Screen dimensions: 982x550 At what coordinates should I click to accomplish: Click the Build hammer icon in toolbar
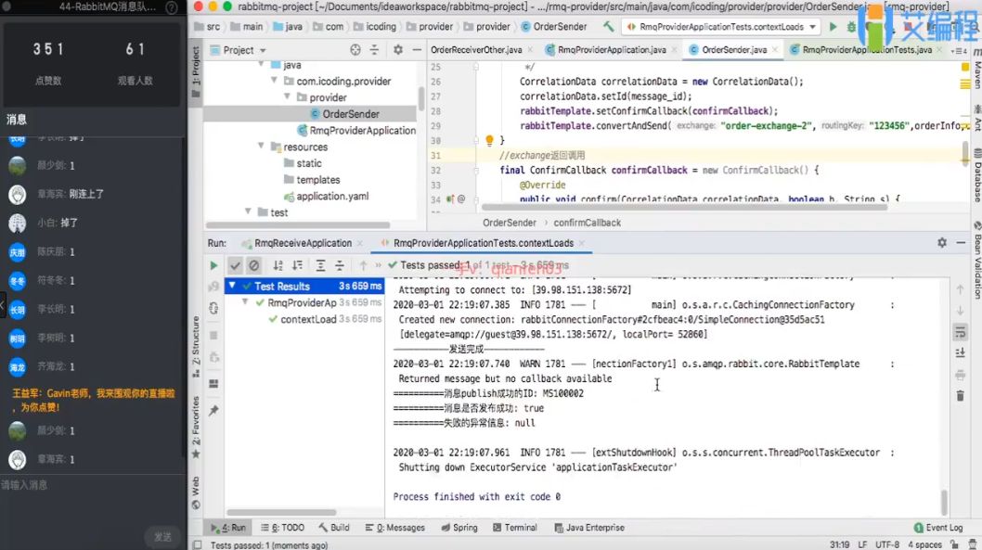click(x=608, y=27)
